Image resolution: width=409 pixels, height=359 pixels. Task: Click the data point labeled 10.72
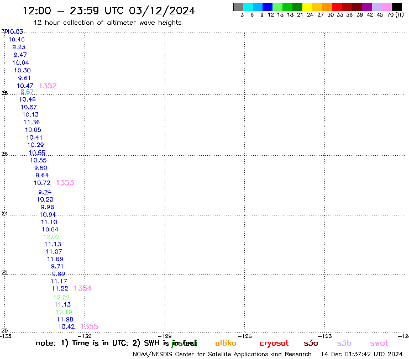click(x=42, y=183)
